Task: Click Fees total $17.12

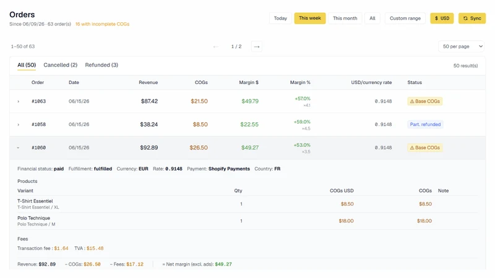Action: click(x=135, y=264)
